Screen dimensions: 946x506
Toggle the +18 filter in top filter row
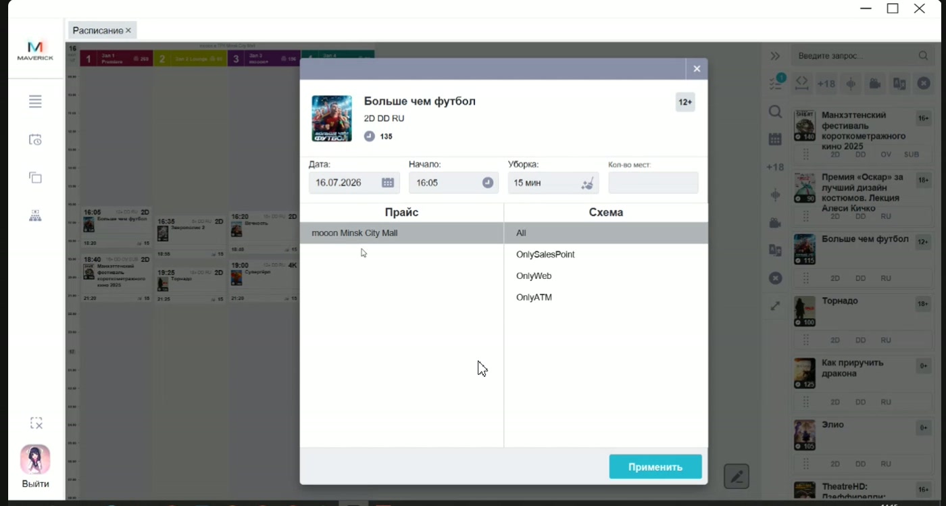(x=826, y=84)
